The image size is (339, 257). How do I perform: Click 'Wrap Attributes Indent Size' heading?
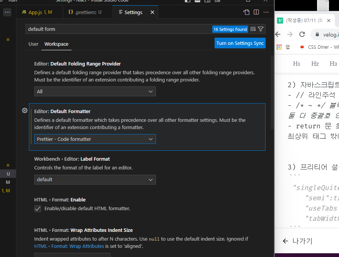[102, 230]
